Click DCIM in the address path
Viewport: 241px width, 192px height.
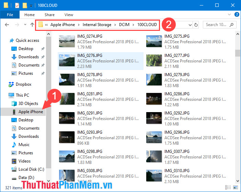pyautogui.click(x=124, y=25)
